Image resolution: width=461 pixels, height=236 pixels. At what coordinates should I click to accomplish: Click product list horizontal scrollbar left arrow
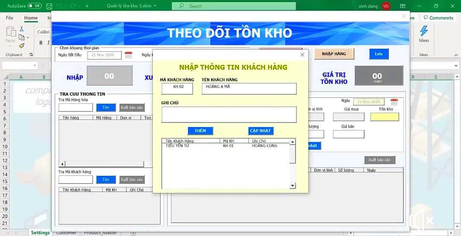[x=62, y=164]
